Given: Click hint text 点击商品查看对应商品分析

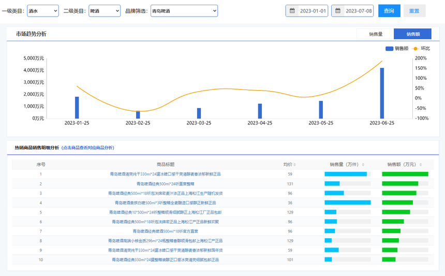Looking at the screenshot, I should tap(87, 148).
